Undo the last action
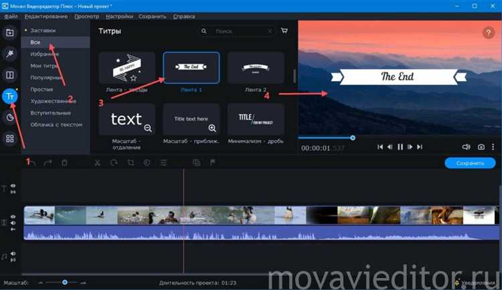 tap(33, 163)
